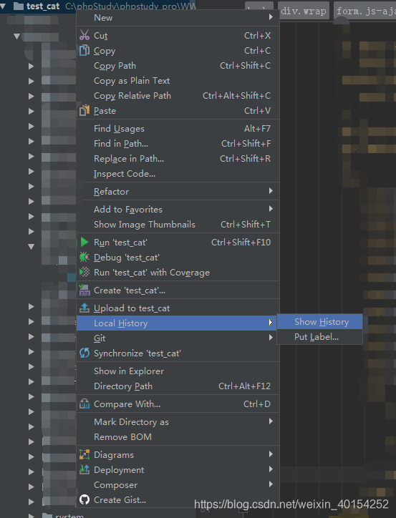The image size is (396, 518).
Task: Open Find in Path…
Action: [x=178, y=143]
